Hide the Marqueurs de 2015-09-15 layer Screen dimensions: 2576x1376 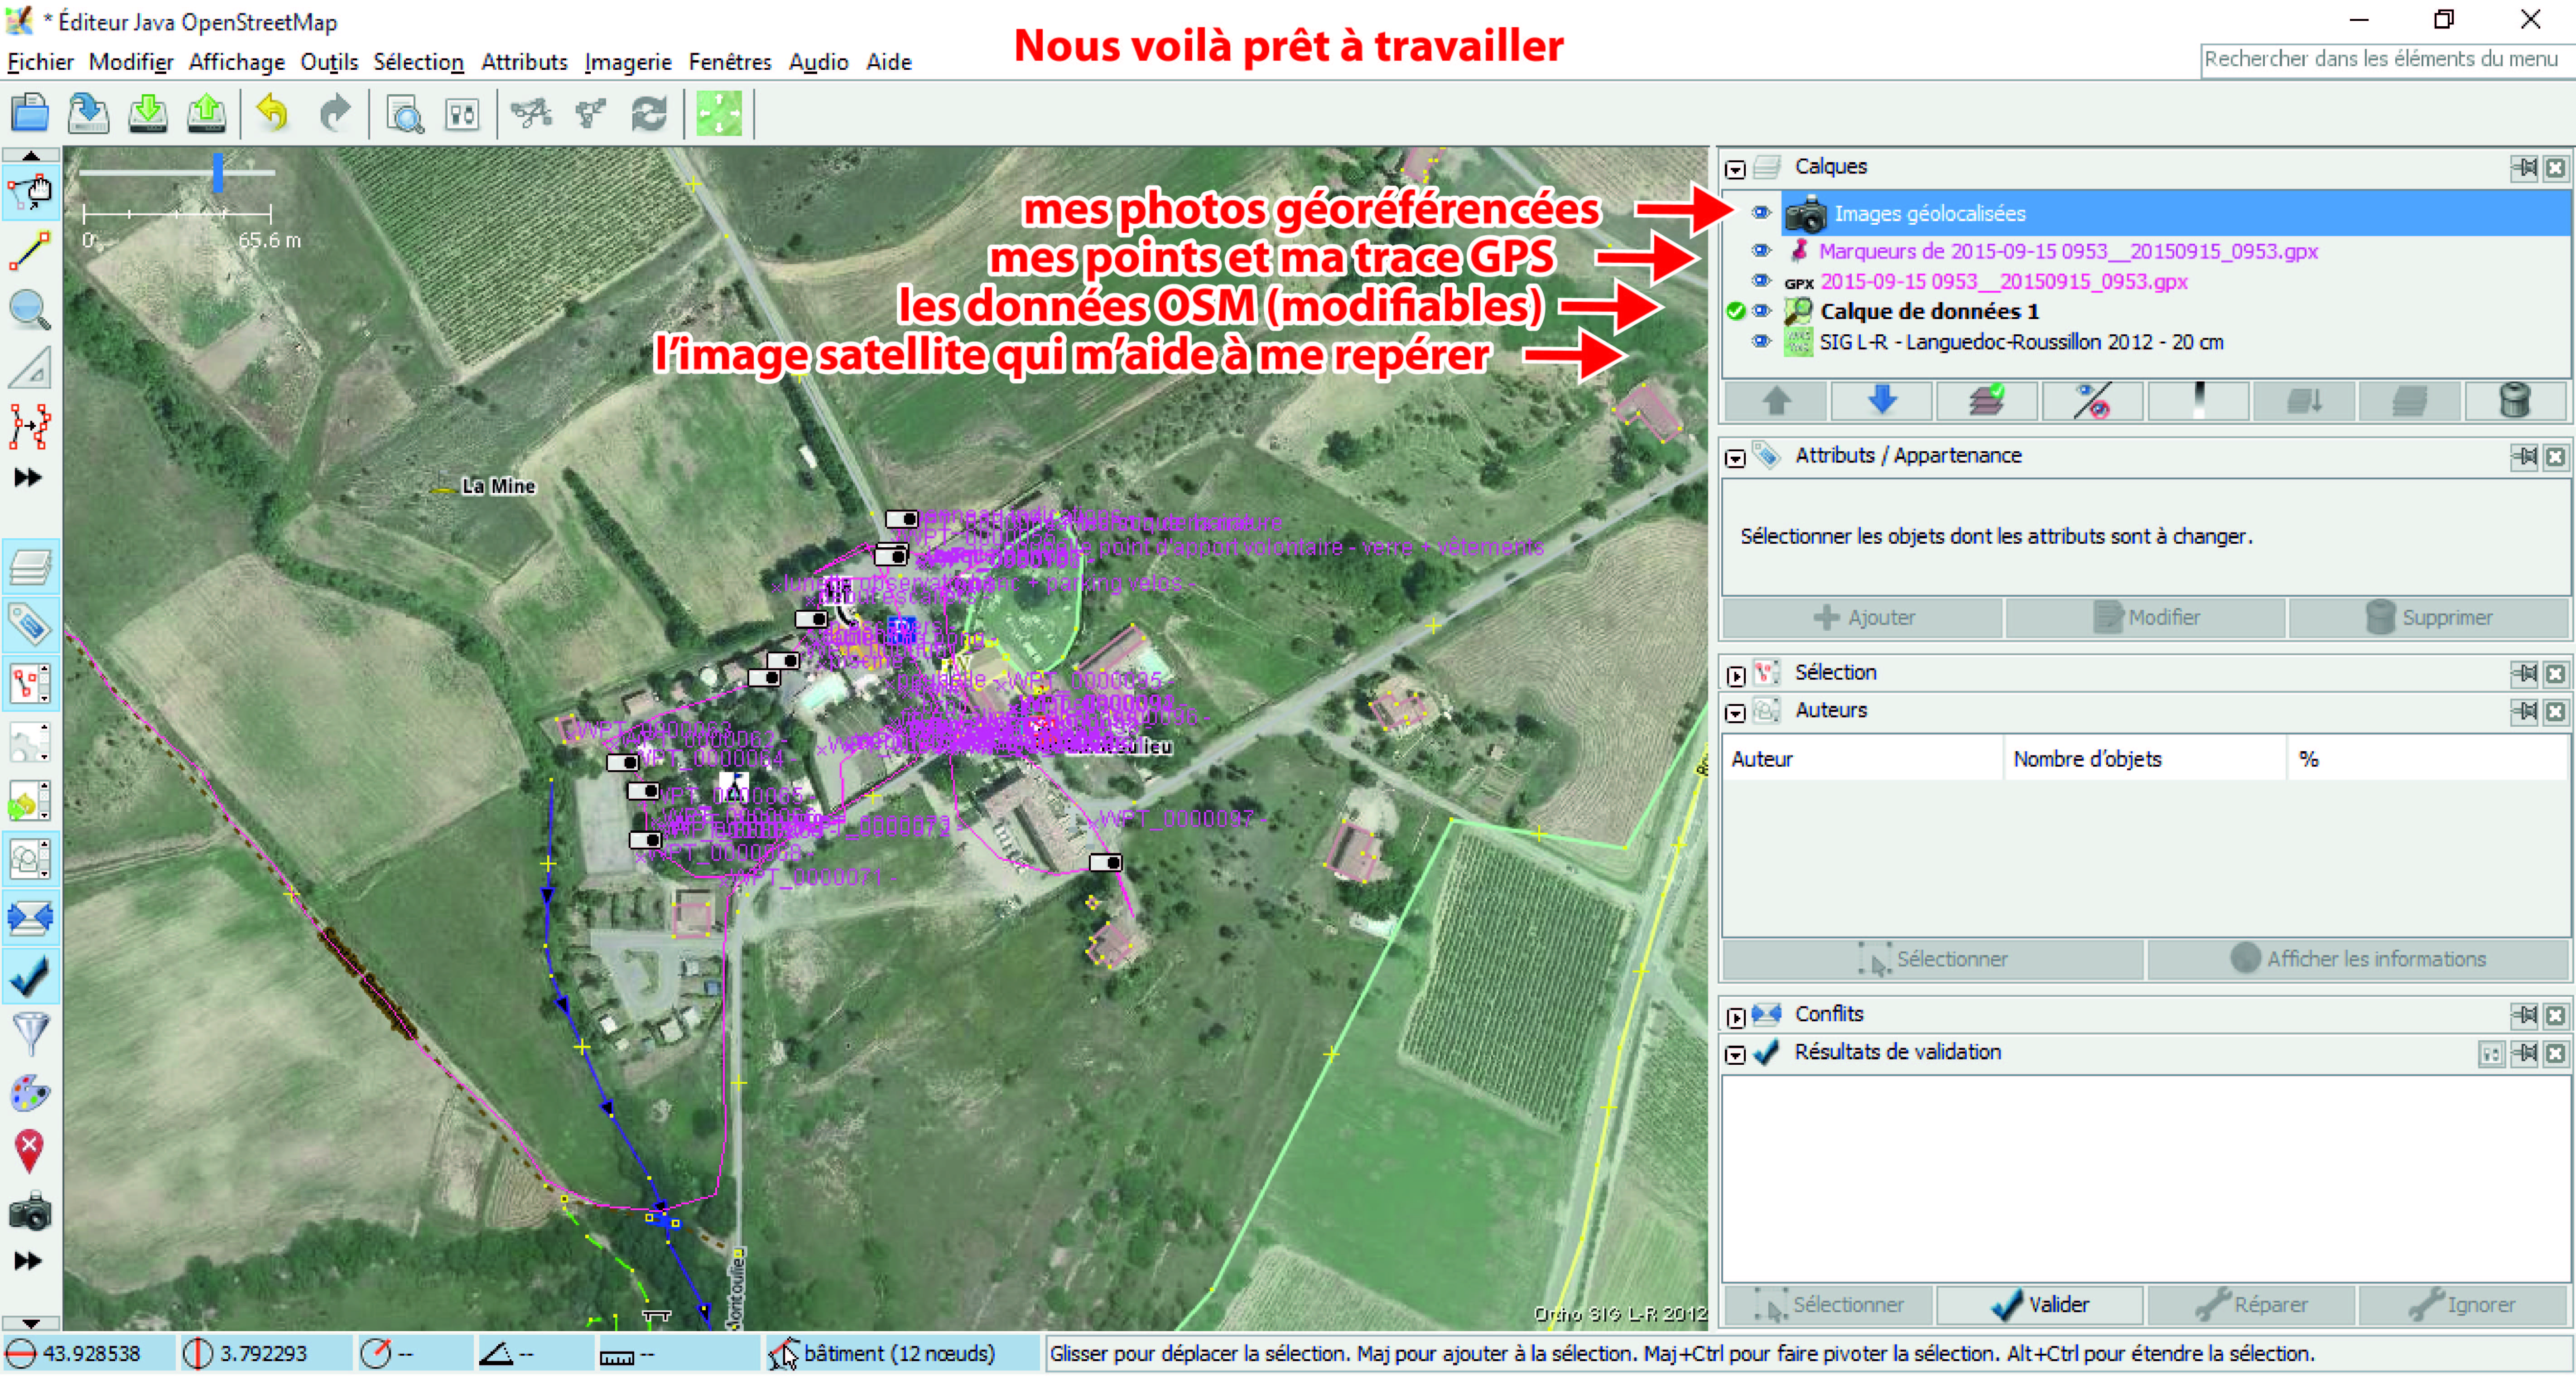point(1761,251)
